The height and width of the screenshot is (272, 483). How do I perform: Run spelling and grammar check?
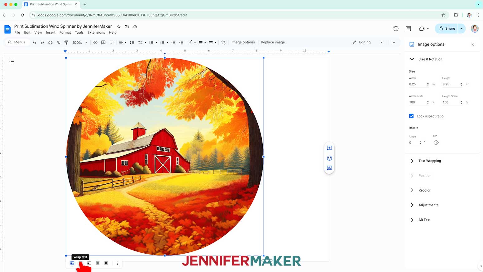click(x=58, y=42)
